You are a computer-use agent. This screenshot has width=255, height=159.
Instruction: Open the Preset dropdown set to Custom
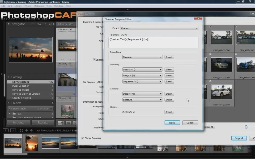(159, 28)
